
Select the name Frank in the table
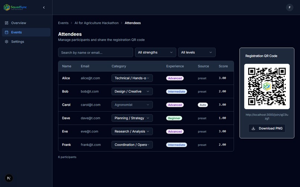click(x=66, y=145)
